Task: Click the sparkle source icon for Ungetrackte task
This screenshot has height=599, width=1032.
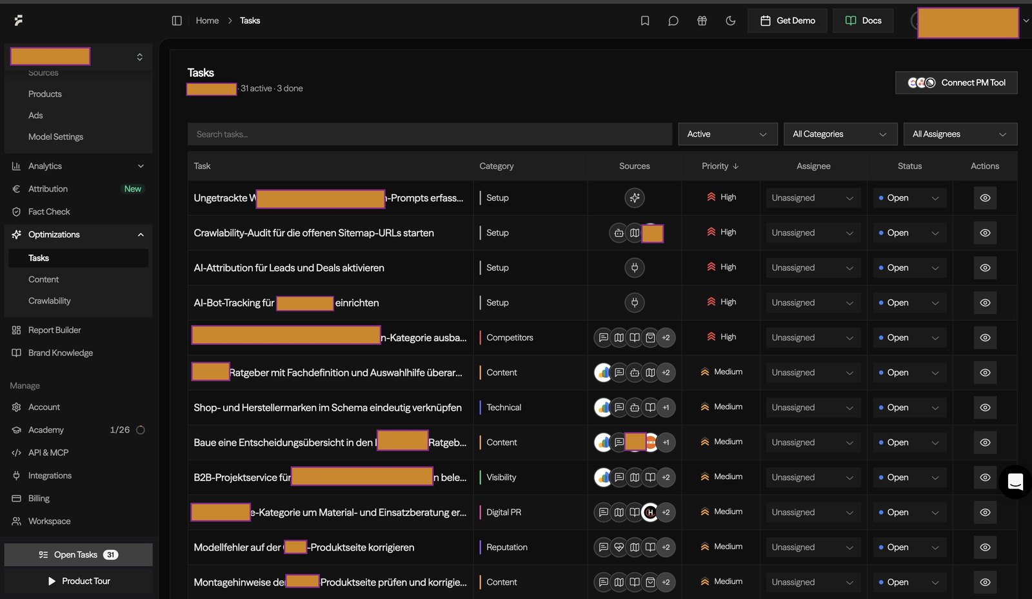Action: (x=635, y=198)
